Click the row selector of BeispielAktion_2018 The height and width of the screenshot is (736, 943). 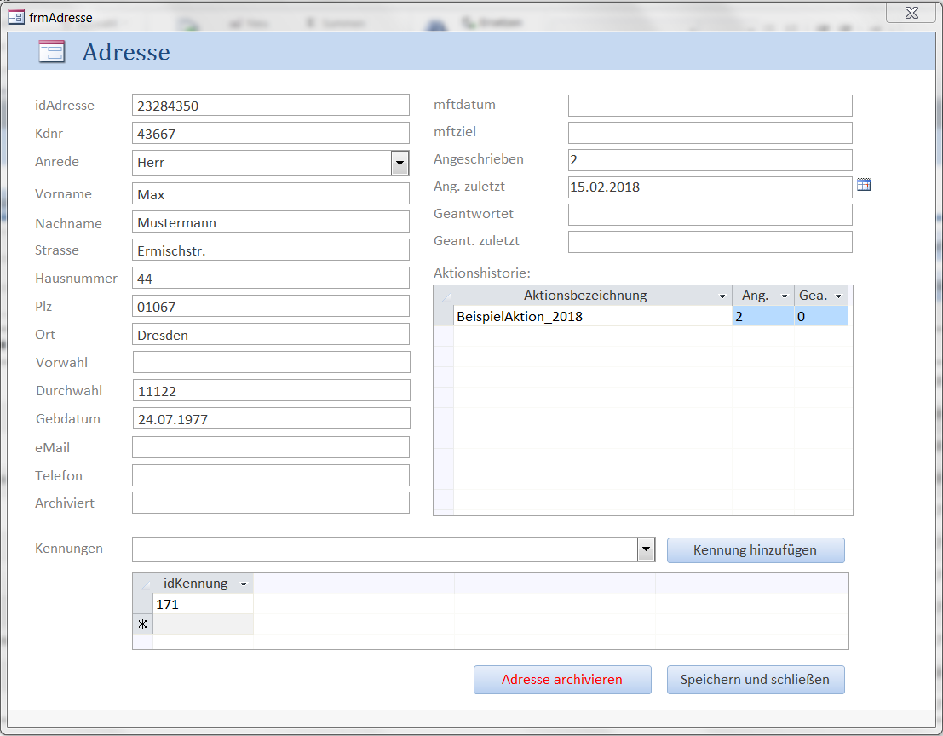444,316
